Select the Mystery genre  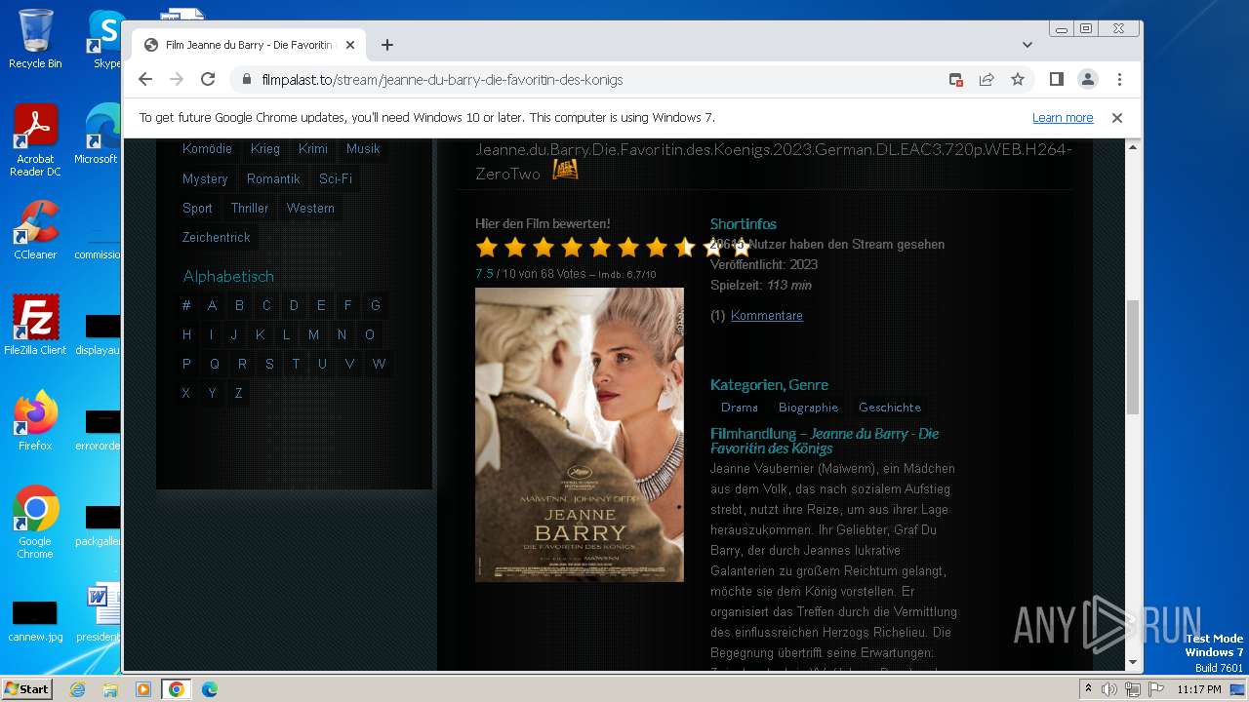(x=205, y=178)
